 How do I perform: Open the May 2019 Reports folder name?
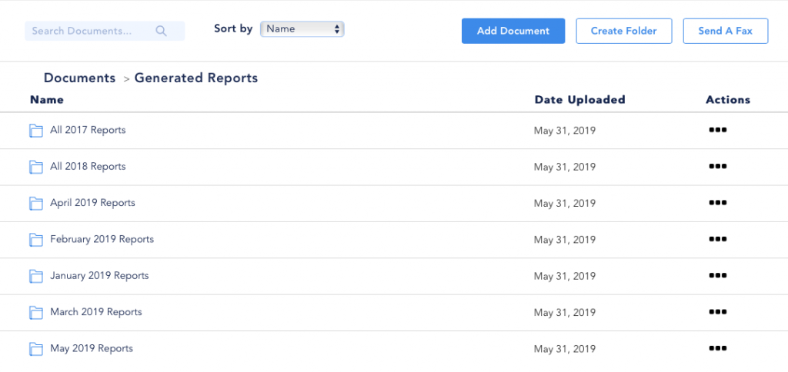(x=92, y=348)
